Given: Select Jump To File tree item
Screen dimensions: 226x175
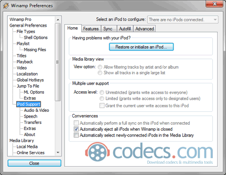Looking at the screenshot, I should click(x=28, y=86).
